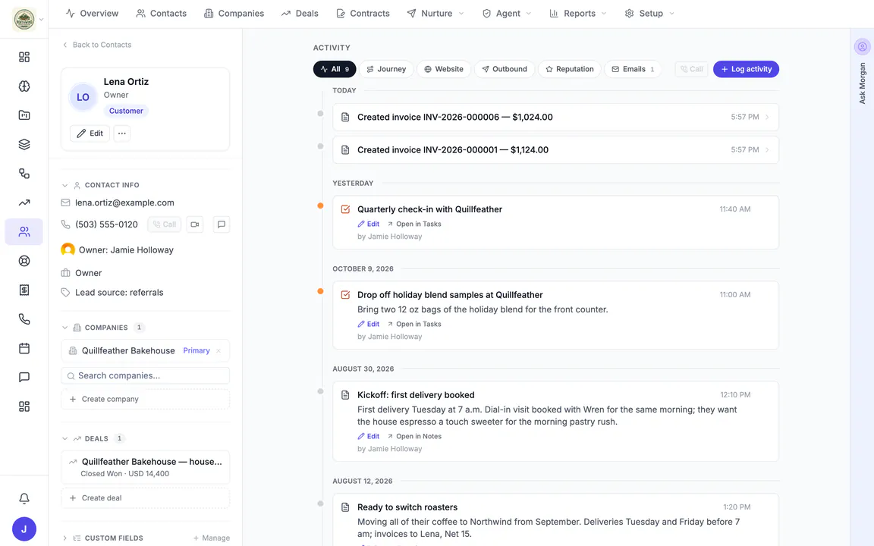
Task: Click Back to Contacts link
Action: [97, 45]
